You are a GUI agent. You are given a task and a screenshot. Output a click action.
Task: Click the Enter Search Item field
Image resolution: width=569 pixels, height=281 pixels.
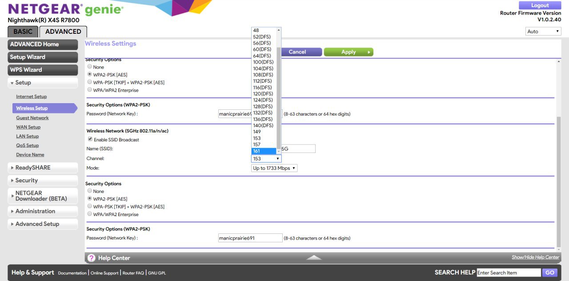[509, 273]
